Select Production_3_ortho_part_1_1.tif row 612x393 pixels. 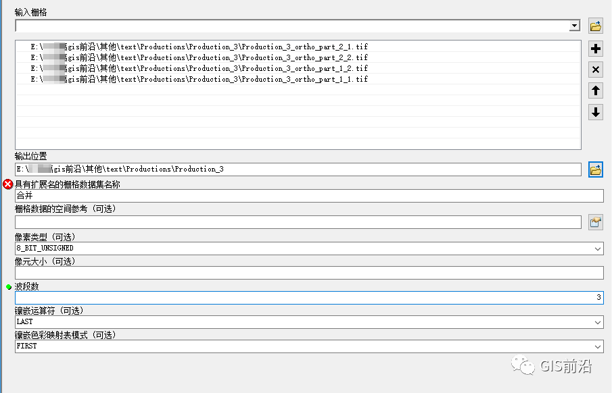click(x=298, y=79)
